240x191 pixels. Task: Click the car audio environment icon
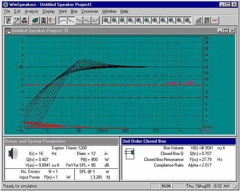point(24,20)
